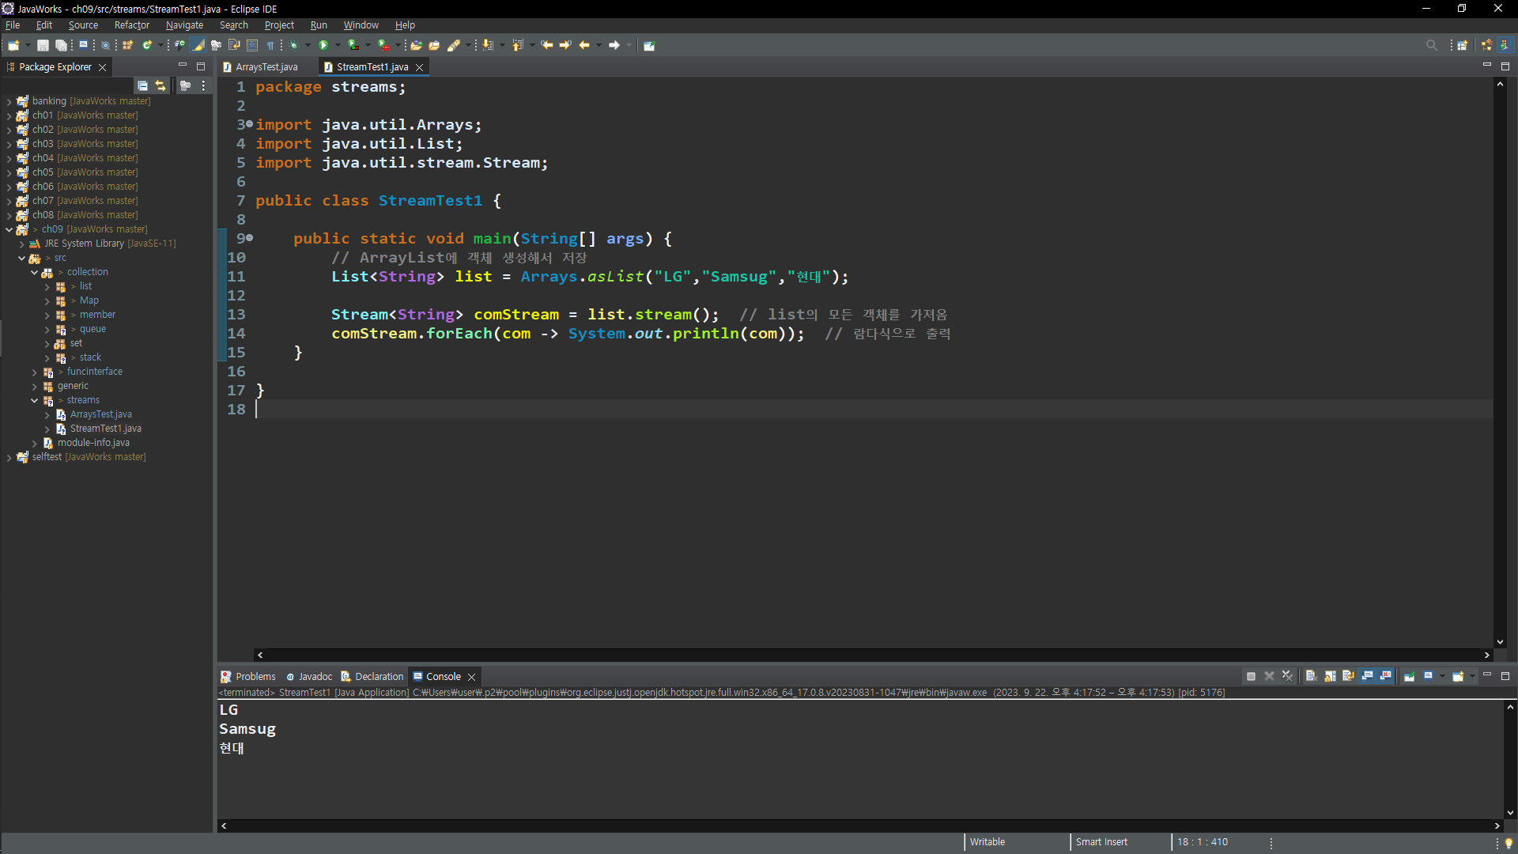Viewport: 1518px width, 854px height.
Task: Open the Refactor menu
Action: click(131, 25)
